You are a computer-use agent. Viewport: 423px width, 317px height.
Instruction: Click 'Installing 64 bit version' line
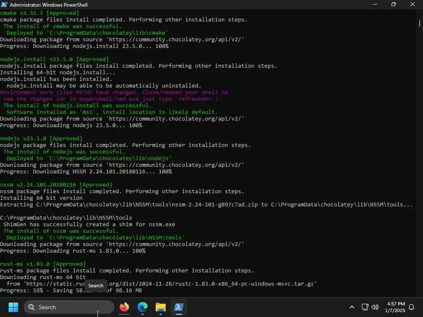pyautogui.click(x=41, y=198)
